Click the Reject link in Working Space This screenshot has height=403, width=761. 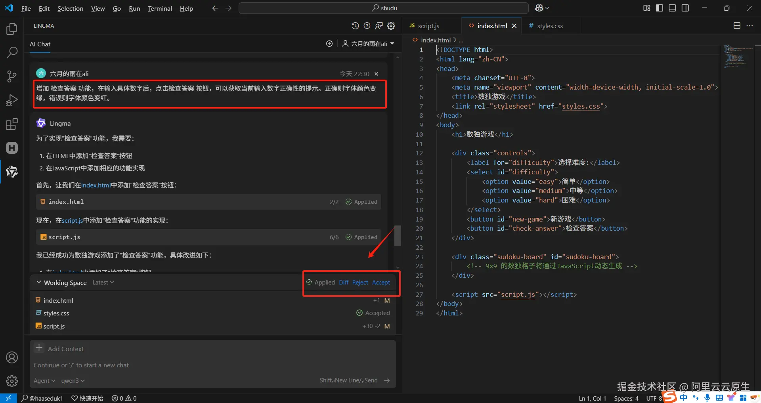(x=360, y=283)
